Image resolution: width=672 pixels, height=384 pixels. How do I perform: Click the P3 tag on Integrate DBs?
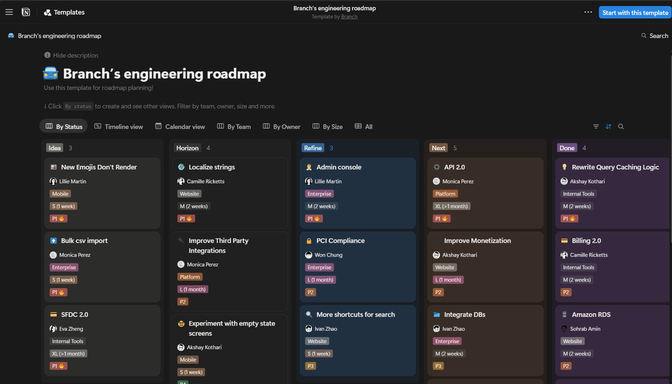coord(438,366)
